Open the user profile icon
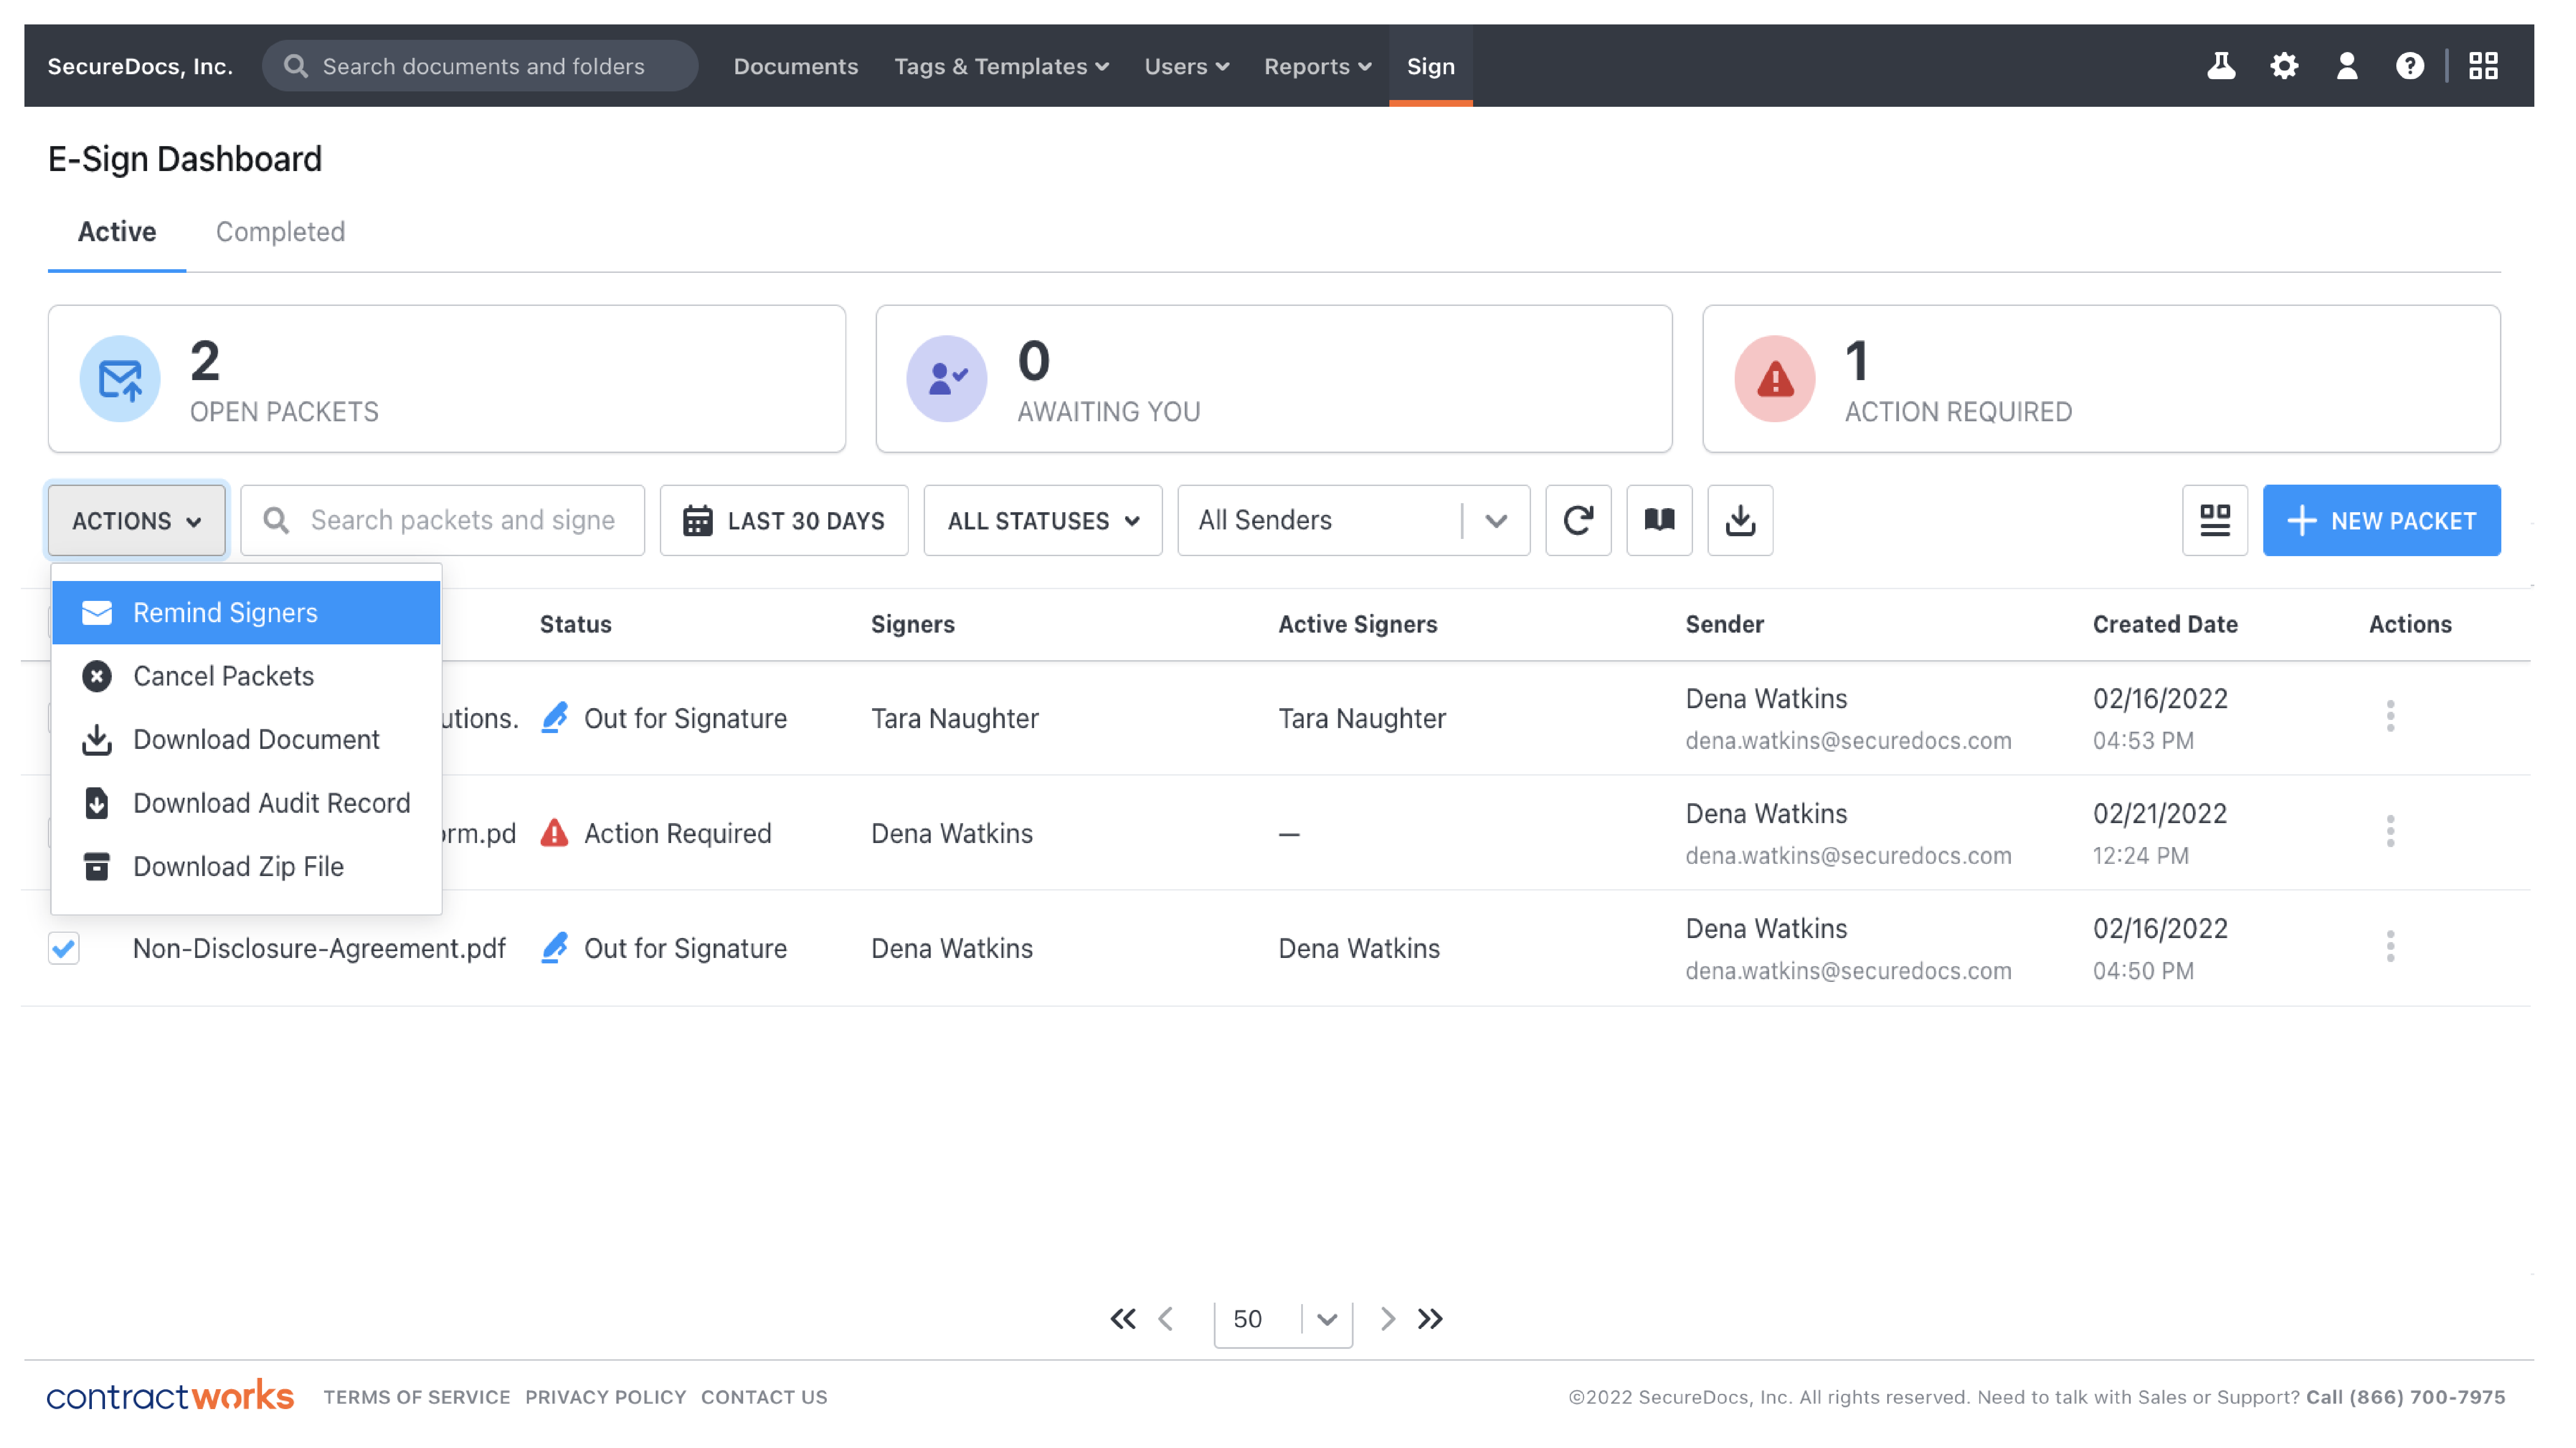This screenshot has width=2576, height=1448. click(x=2347, y=65)
